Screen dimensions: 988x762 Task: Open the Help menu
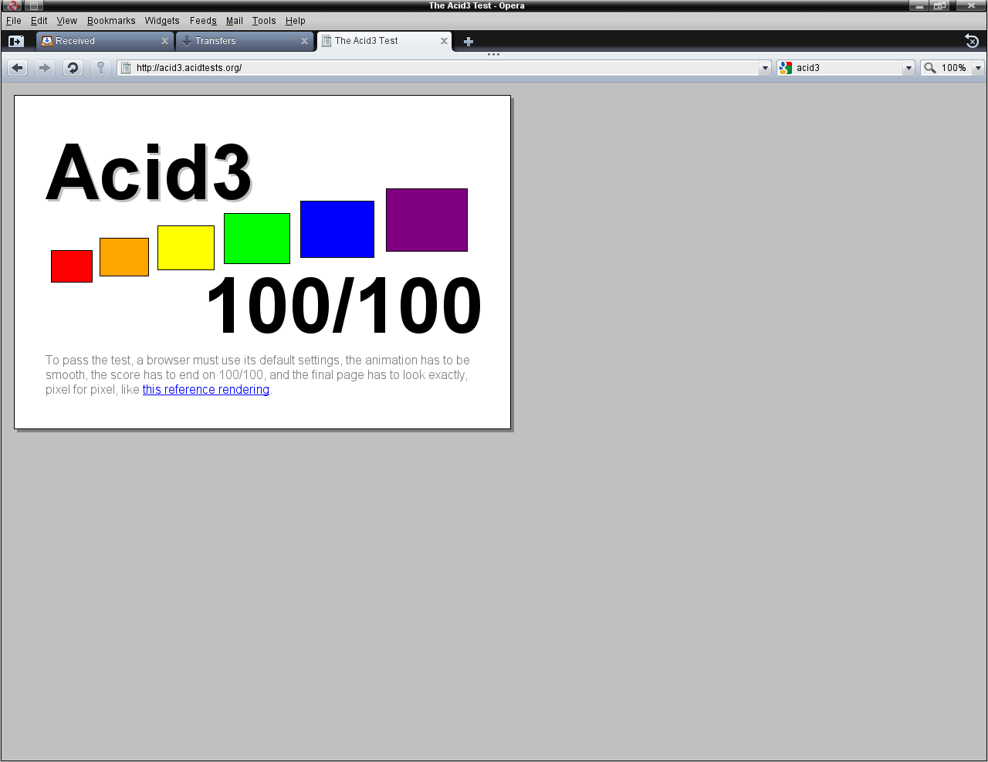295,21
